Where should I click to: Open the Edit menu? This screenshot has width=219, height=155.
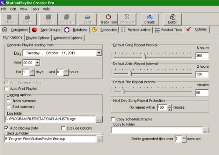[x=13, y=9]
